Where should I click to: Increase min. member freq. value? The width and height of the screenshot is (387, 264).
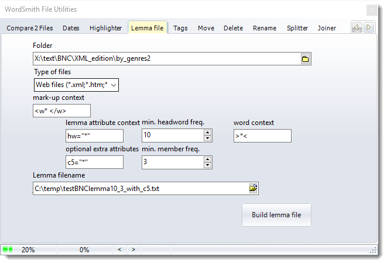208,159
